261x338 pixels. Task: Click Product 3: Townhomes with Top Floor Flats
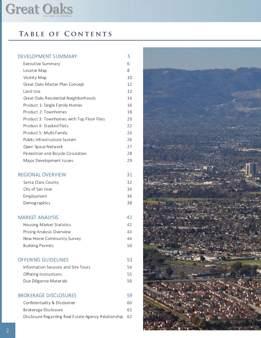click(64, 119)
